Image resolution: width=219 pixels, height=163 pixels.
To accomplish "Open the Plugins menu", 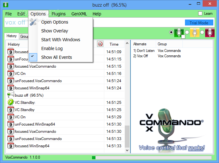I will [x=59, y=14].
